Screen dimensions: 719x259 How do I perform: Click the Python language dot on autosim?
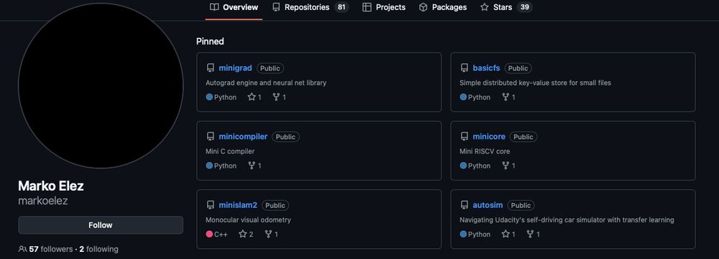pos(463,234)
